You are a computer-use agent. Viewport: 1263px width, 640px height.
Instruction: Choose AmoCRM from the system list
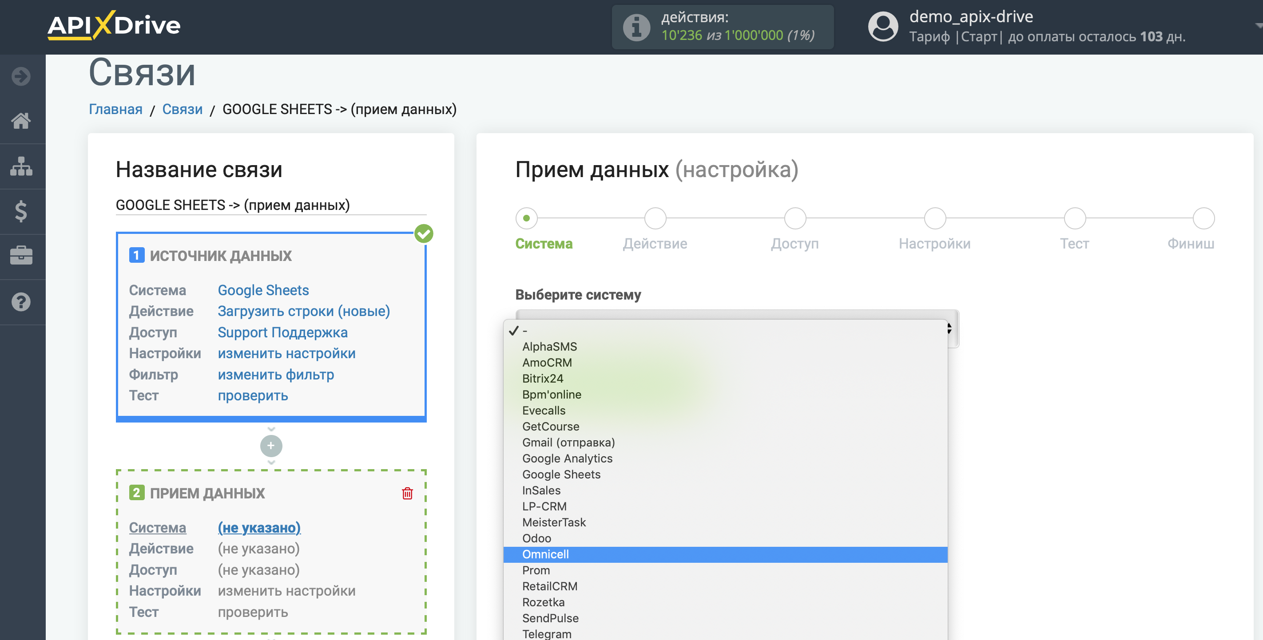coord(725,363)
